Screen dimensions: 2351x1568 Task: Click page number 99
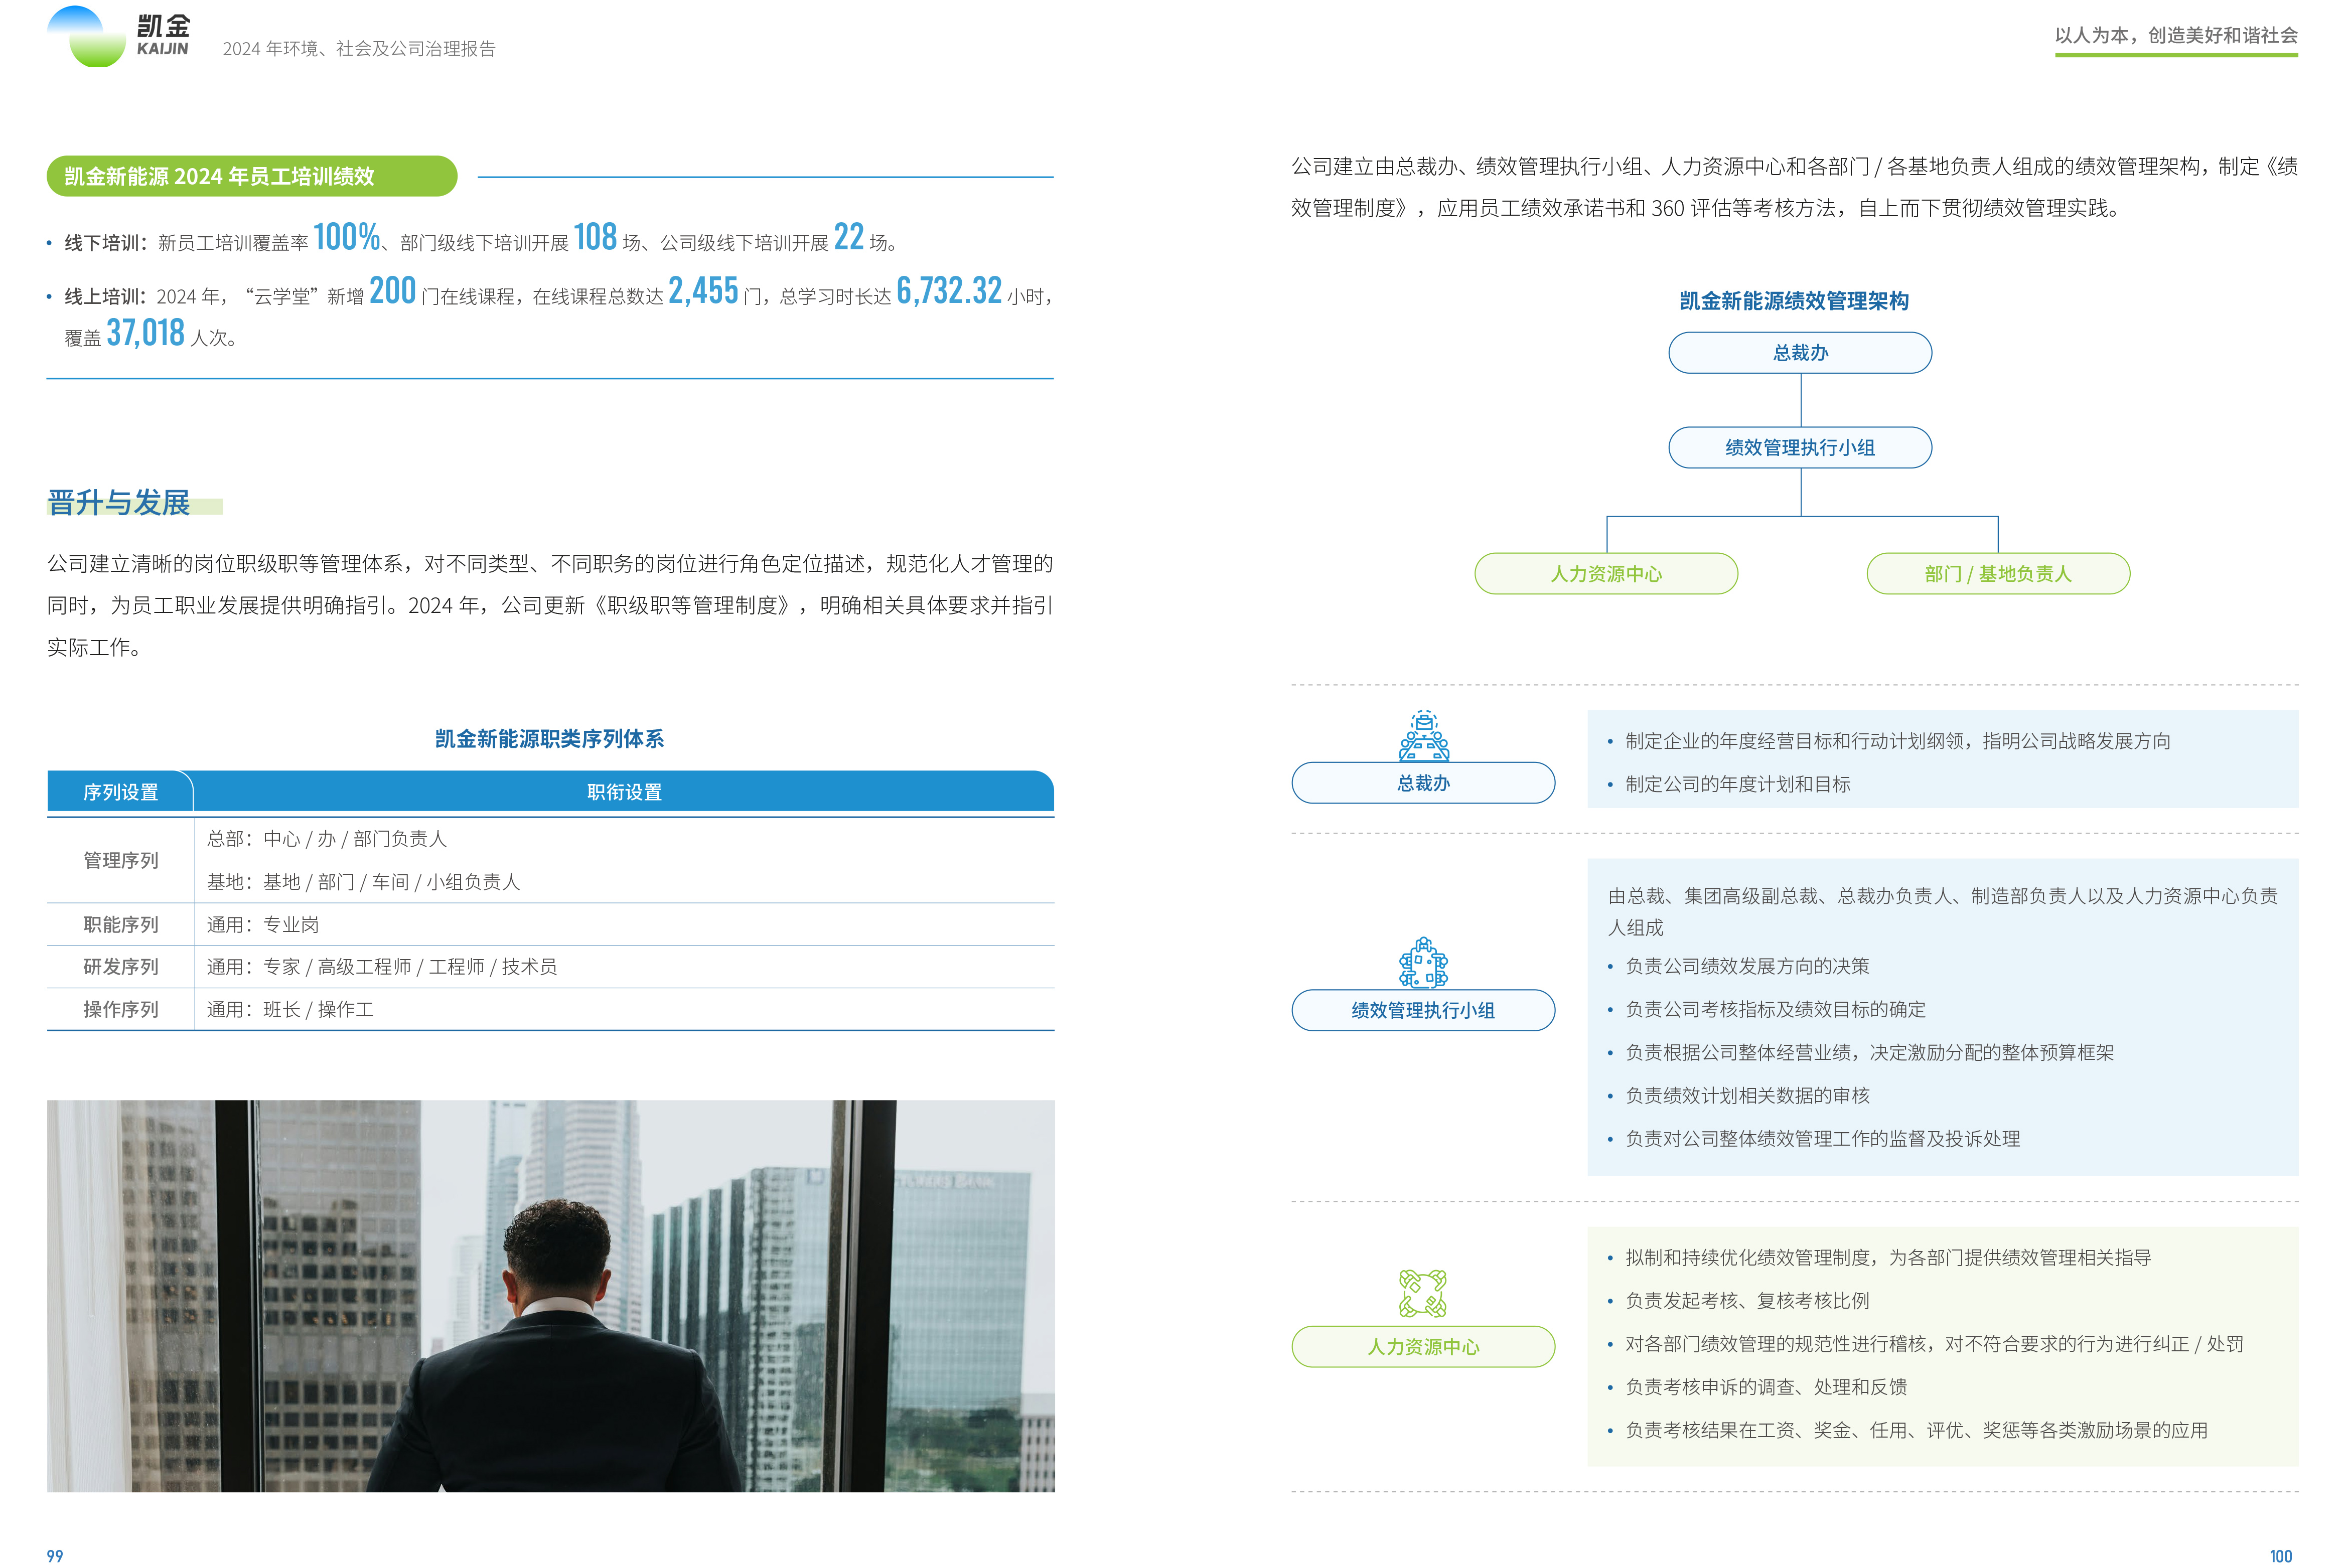pyautogui.click(x=55, y=1556)
